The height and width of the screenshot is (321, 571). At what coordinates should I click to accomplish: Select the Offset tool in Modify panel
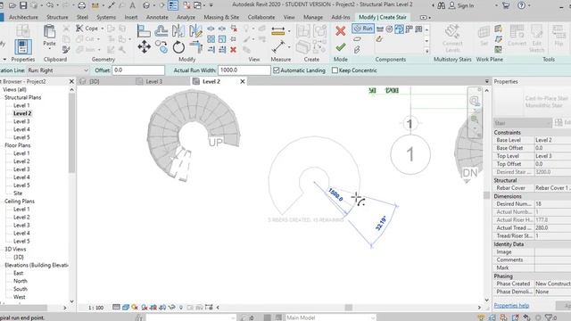161,31
